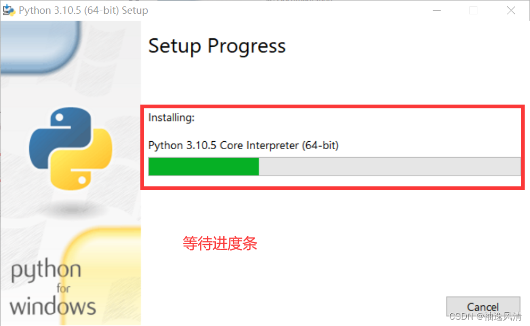Maximize the Python Setup window
This screenshot has height=326, width=530.
click(x=474, y=10)
